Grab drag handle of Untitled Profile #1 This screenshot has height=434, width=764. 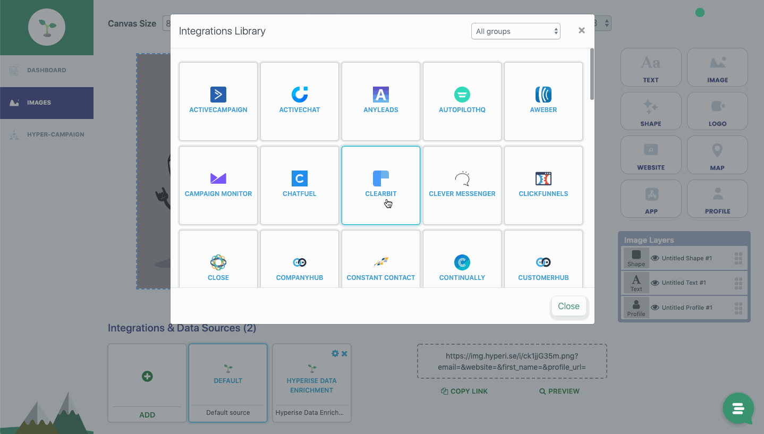(738, 308)
